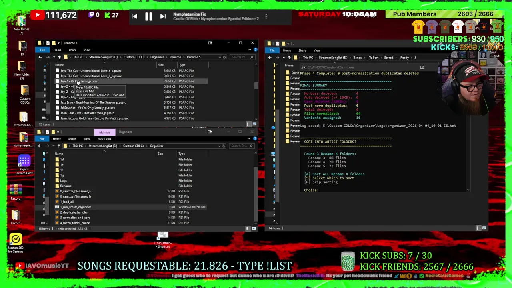Go up one level in J folder window

tap(289, 58)
